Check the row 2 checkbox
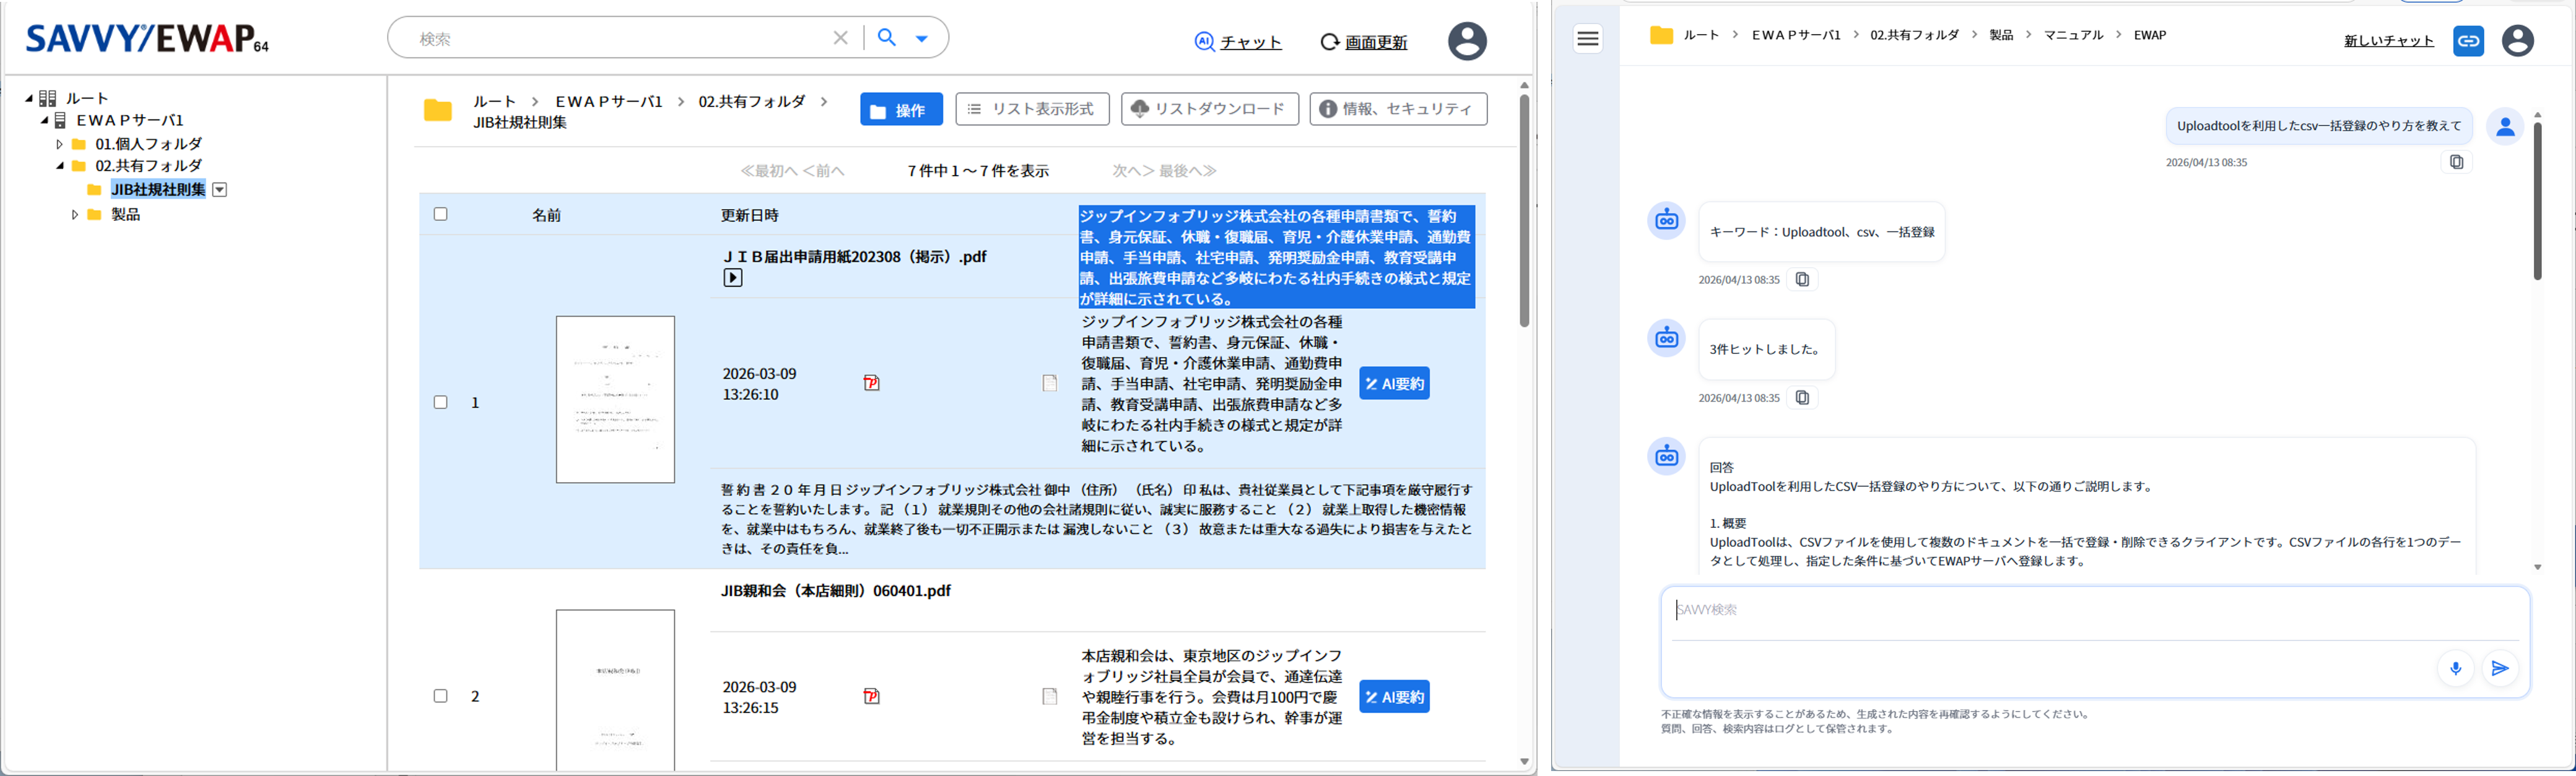Image resolution: width=2576 pixels, height=776 pixels. [440, 695]
